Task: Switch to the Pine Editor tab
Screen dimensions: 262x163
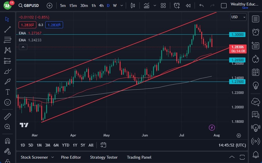Action: (71, 157)
